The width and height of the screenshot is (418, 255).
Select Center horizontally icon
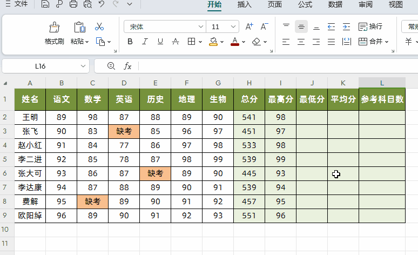click(301, 42)
